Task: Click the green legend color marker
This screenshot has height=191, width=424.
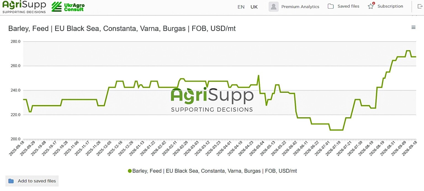Action: coord(130,171)
